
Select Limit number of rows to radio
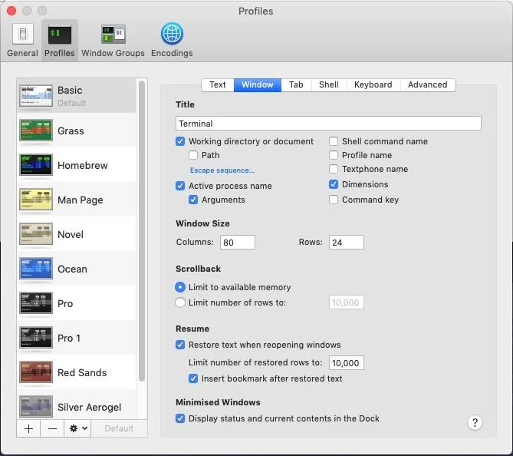tap(180, 302)
